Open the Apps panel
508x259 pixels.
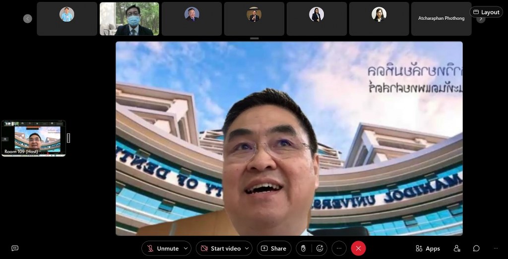point(428,248)
